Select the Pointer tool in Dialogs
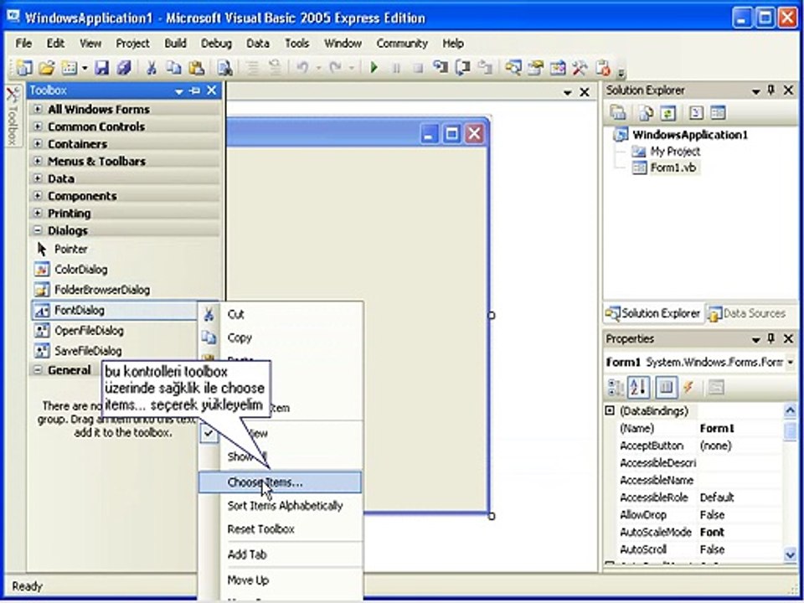The width and height of the screenshot is (804, 603). point(126,250)
